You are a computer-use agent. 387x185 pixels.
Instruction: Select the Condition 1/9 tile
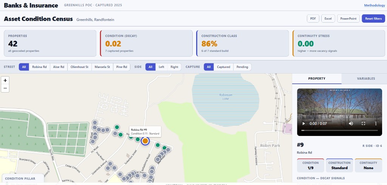pos(311,165)
